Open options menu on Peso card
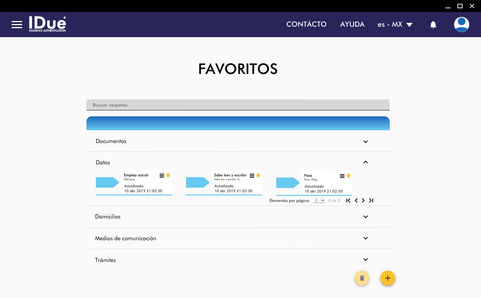 (342, 176)
